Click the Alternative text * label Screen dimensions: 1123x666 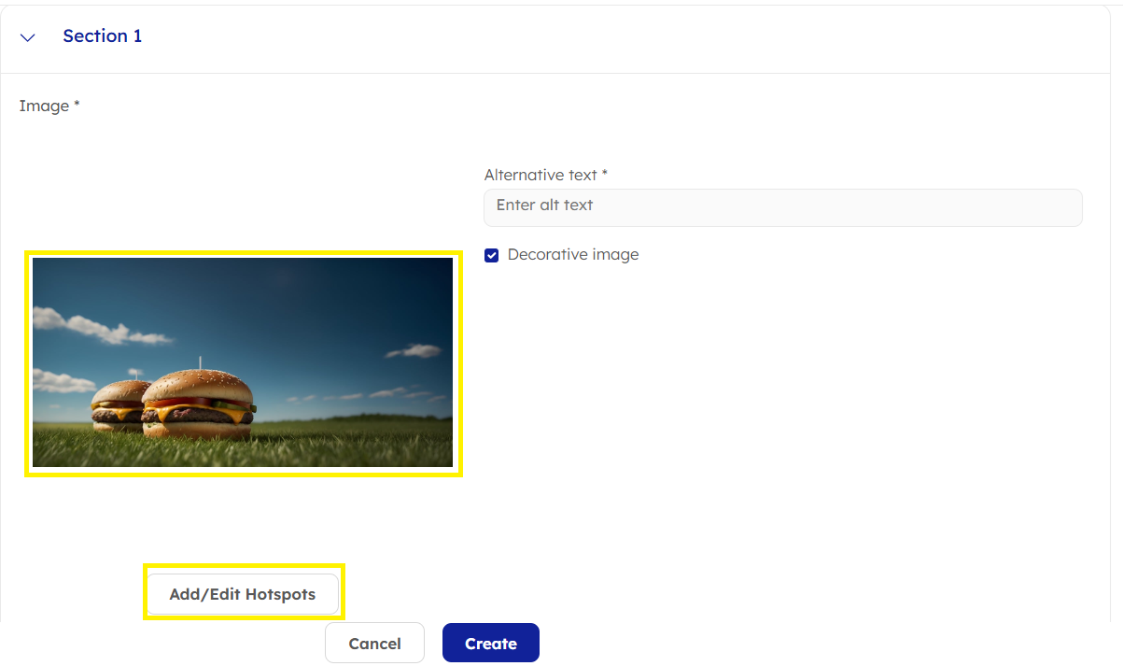(546, 175)
